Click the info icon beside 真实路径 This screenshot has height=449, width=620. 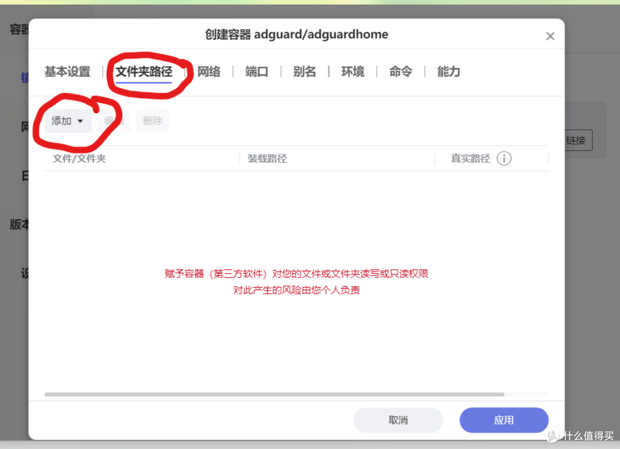(x=504, y=158)
